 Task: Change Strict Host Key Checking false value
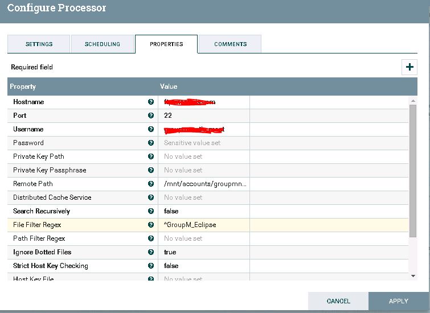(x=204, y=266)
